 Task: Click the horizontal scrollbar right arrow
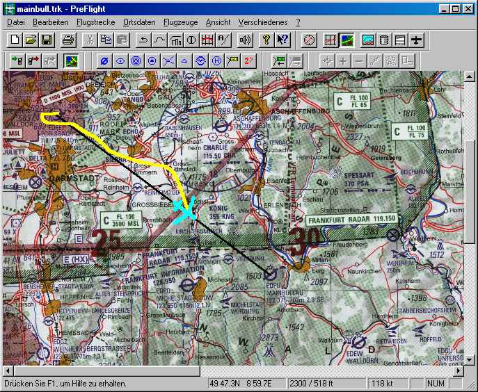point(459,371)
